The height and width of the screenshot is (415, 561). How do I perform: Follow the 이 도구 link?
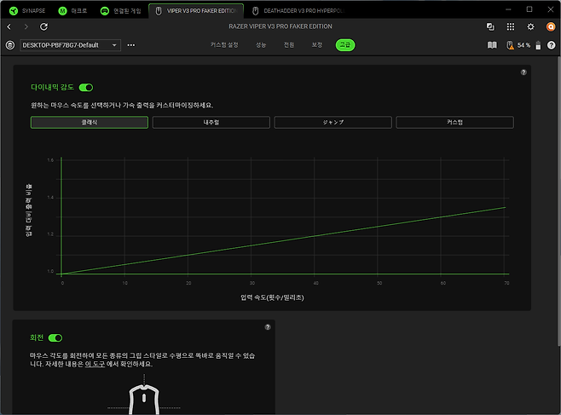click(95, 363)
